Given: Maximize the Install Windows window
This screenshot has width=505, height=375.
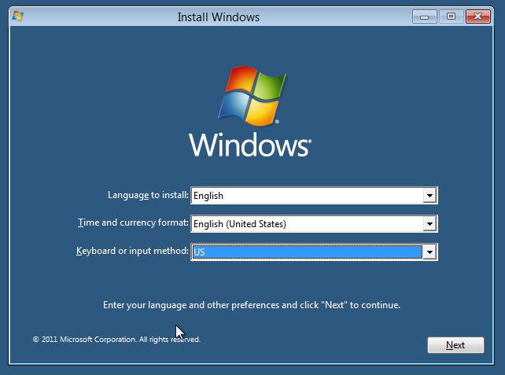Looking at the screenshot, I should (452, 17).
